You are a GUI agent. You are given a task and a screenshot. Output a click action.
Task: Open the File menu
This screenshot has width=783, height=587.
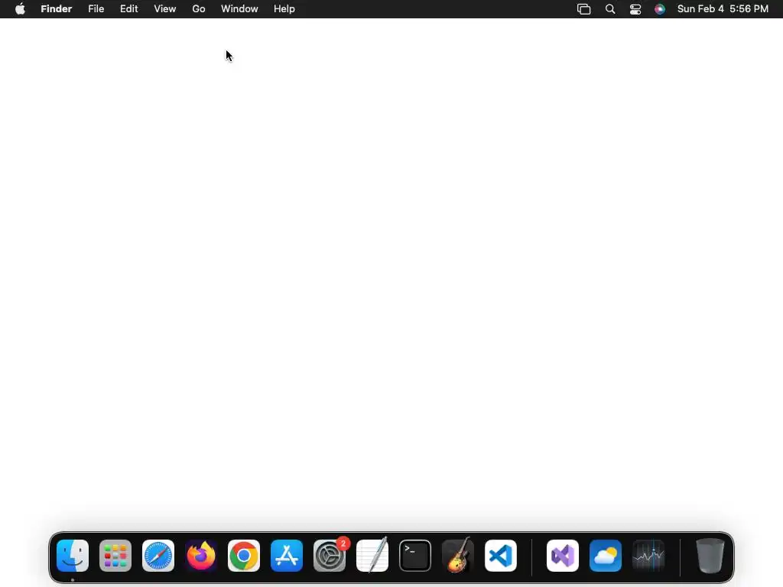click(x=96, y=9)
